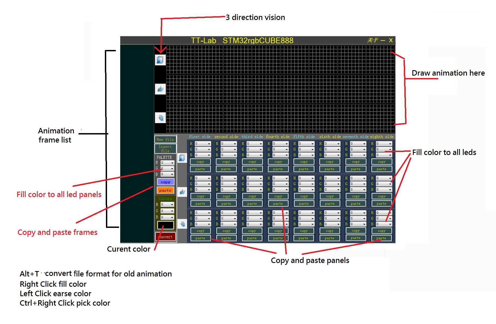Viewport: 496px width, 324px height.
Task: Click the 'fourth side' column label
Action: pos(278,137)
